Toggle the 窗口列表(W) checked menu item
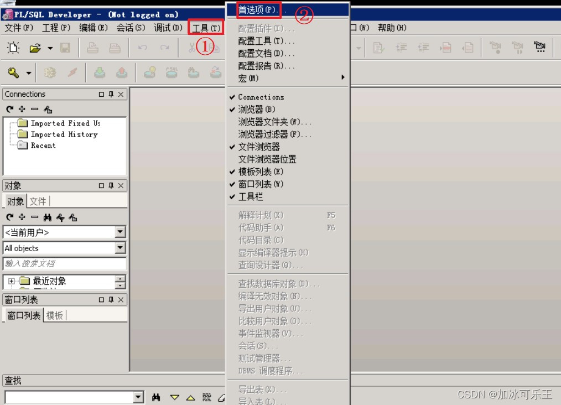Image resolution: width=561 pixels, height=405 pixels. pos(261,184)
